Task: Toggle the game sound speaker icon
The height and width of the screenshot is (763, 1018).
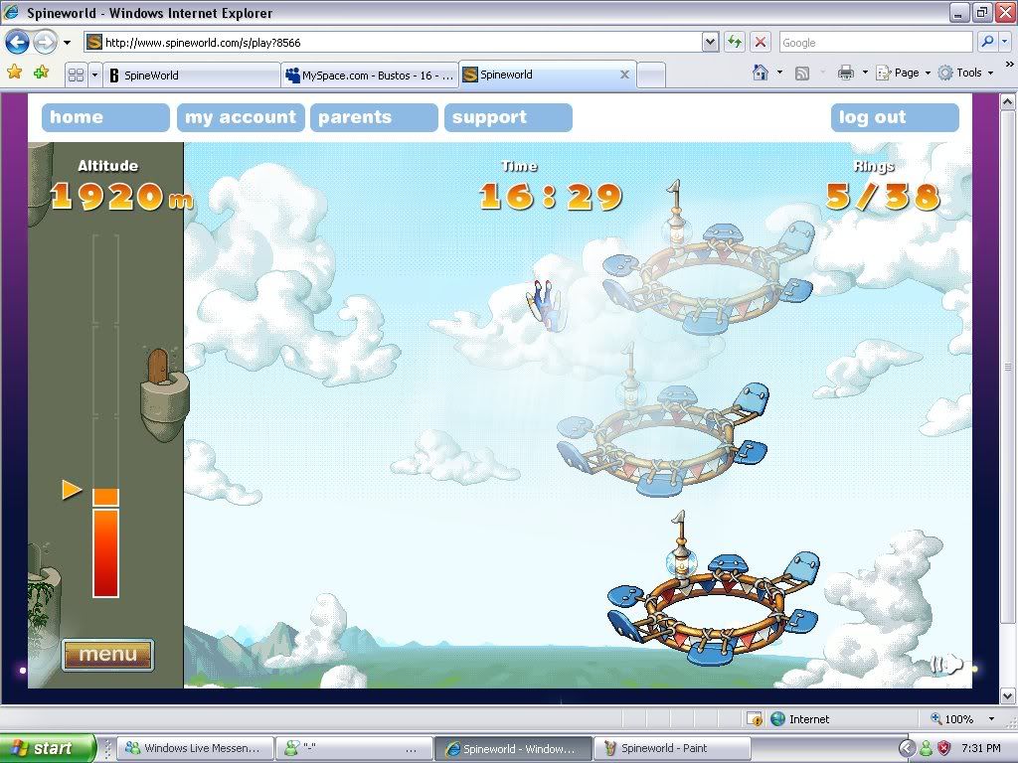Action: (947, 664)
